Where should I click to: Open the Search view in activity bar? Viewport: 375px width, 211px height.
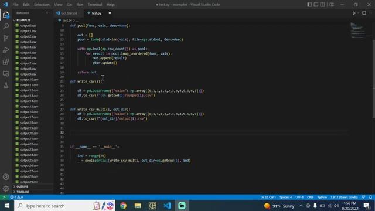click(6, 26)
